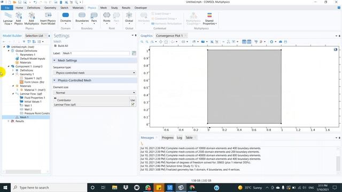Viewport: 342px width, 192px height.
Task: Toggle the Use checkbox for Laminar Flow (spf)
Action: 133,105
